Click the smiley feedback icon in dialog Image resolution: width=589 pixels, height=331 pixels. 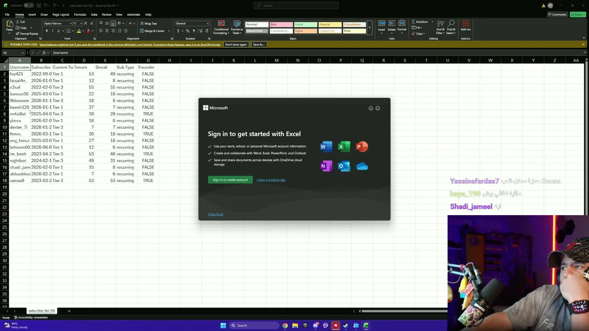[x=371, y=108]
